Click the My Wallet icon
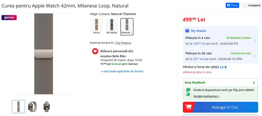This screenshot has height=116, width=262. coord(187,31)
